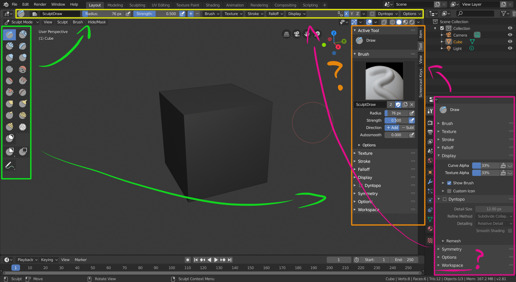Image resolution: width=516 pixels, height=282 pixels.
Task: Hide the Light in outliner
Action: click(510, 48)
